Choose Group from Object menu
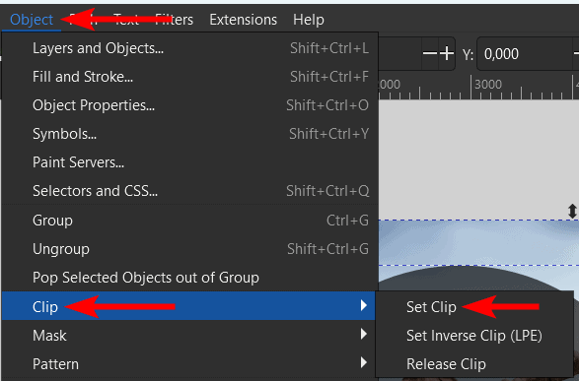The width and height of the screenshot is (579, 381). pyautogui.click(x=190, y=221)
